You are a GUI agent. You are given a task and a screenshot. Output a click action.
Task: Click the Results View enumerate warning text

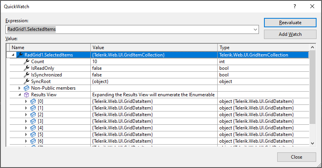[153, 95]
